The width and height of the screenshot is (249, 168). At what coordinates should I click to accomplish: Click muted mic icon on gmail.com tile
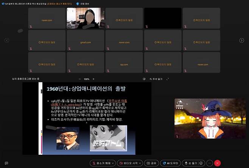pyautogui.click(x=69, y=48)
